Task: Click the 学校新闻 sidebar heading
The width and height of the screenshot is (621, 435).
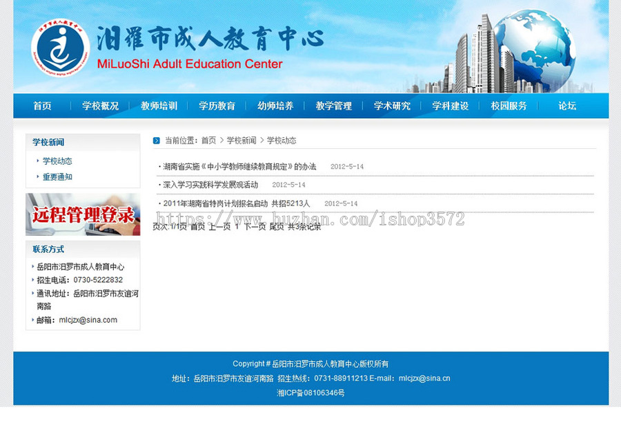Action: (48, 142)
